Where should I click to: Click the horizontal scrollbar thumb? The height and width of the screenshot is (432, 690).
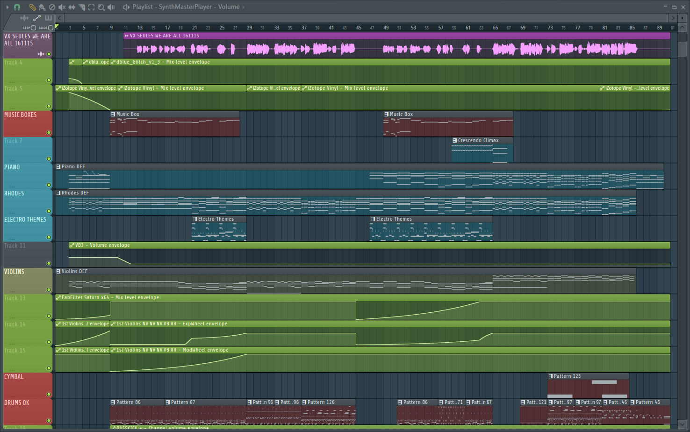pos(366,18)
